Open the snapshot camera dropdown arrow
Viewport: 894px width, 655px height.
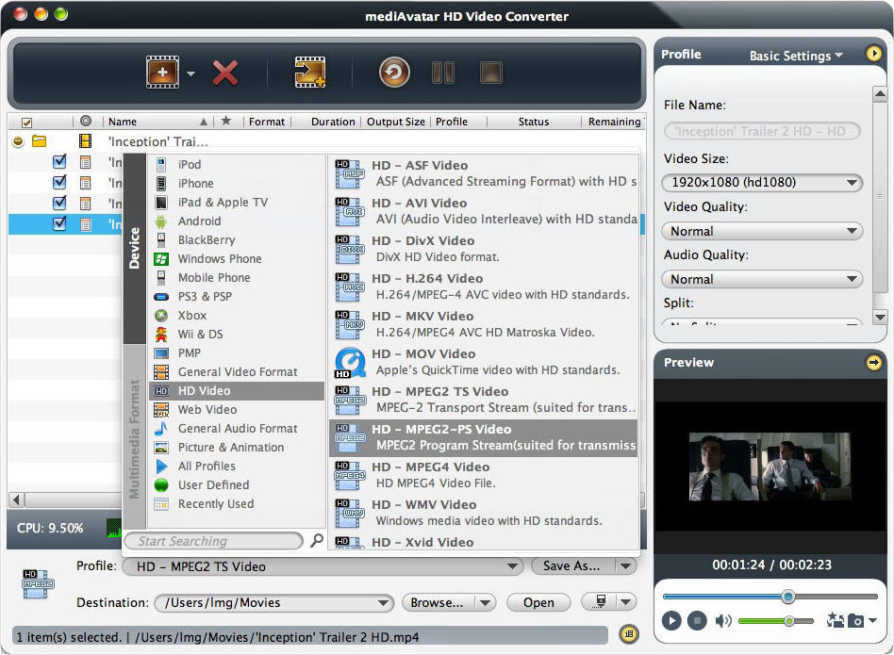[x=872, y=621]
